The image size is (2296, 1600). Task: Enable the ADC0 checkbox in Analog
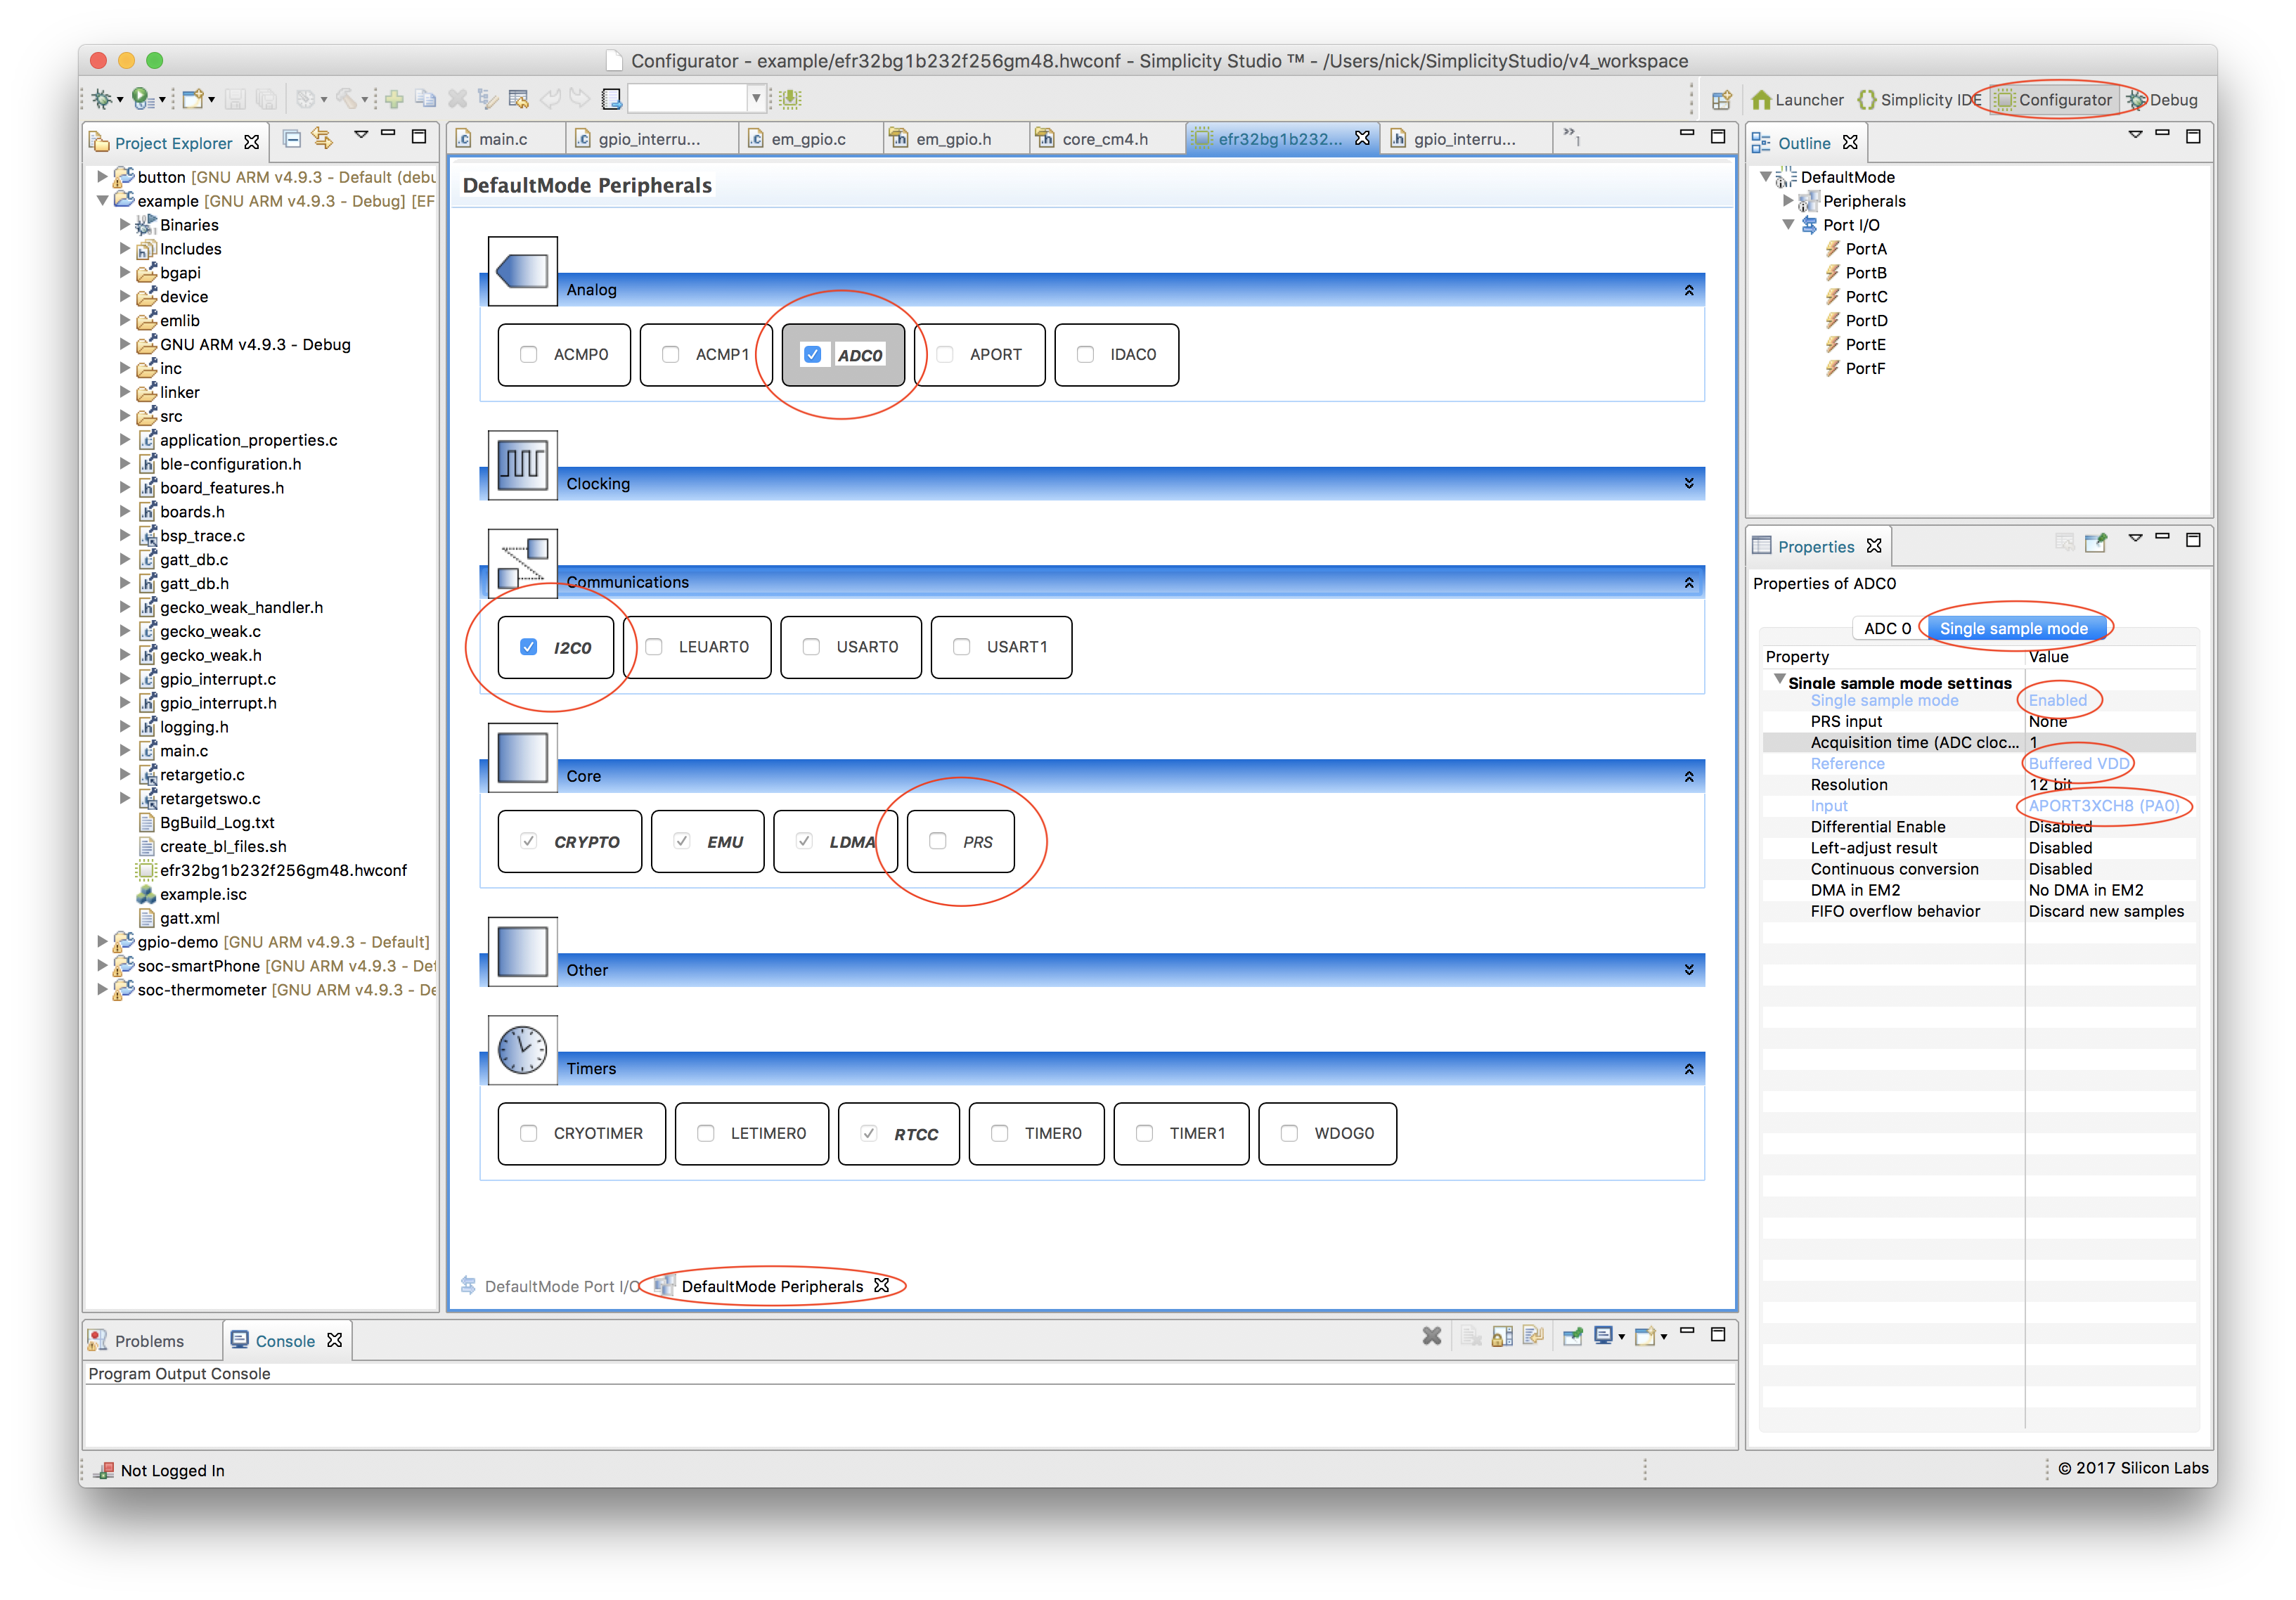coord(813,356)
